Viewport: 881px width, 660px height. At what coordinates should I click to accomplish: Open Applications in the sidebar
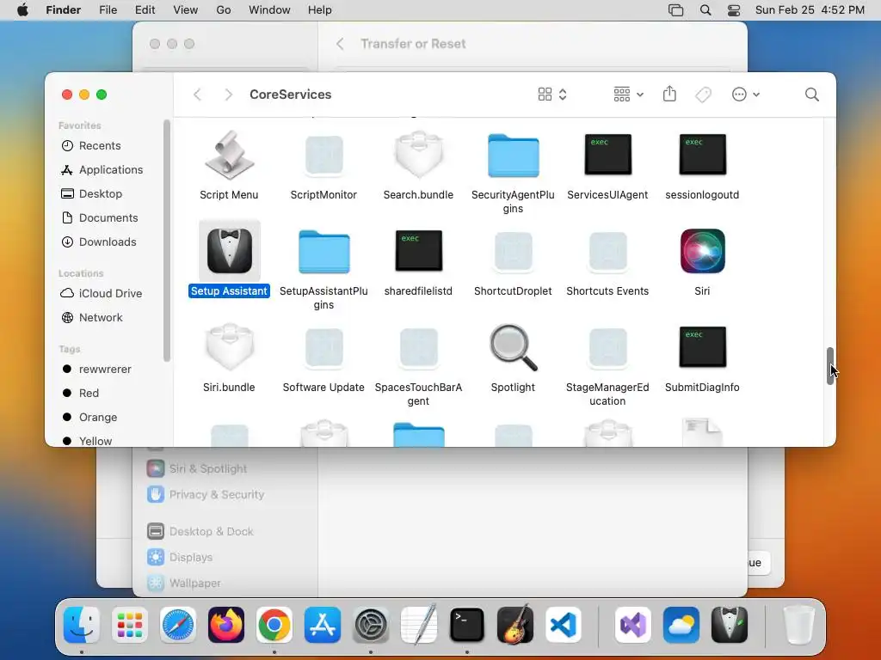[x=102, y=169]
